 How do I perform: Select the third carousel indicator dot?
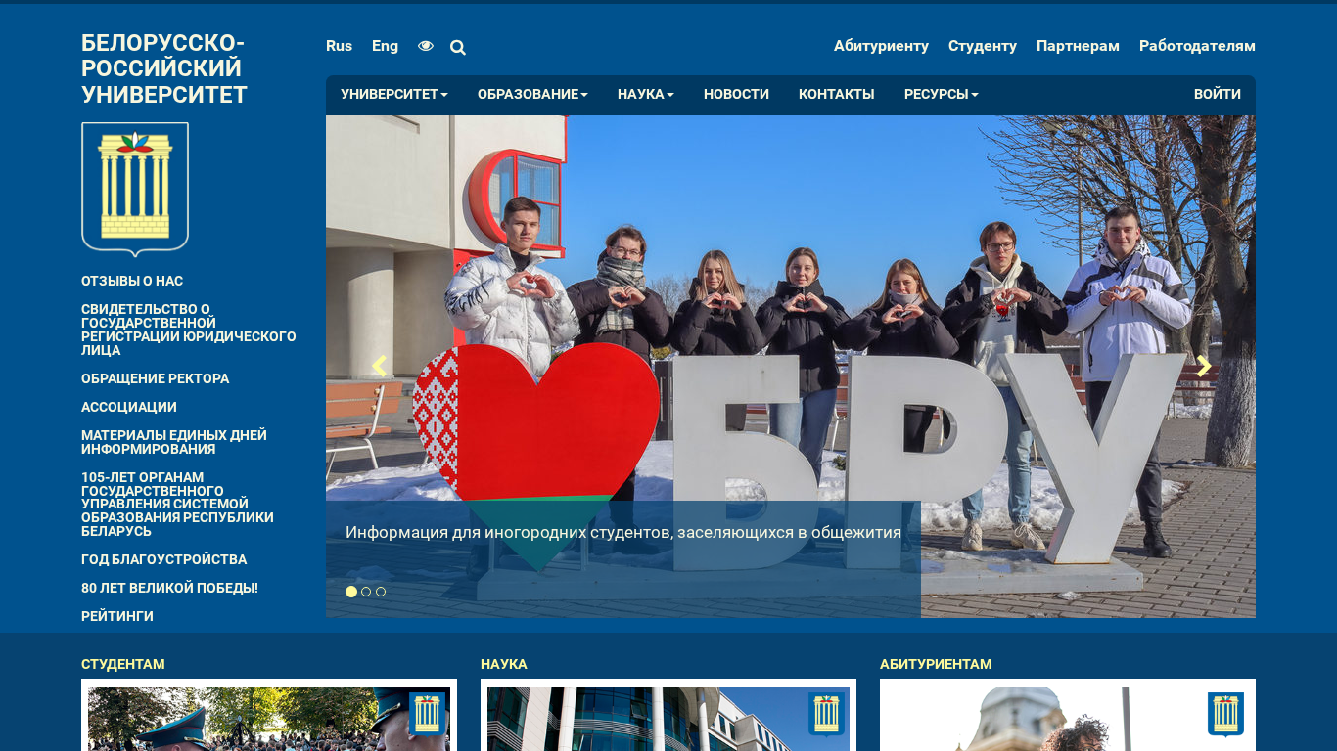pos(381,592)
